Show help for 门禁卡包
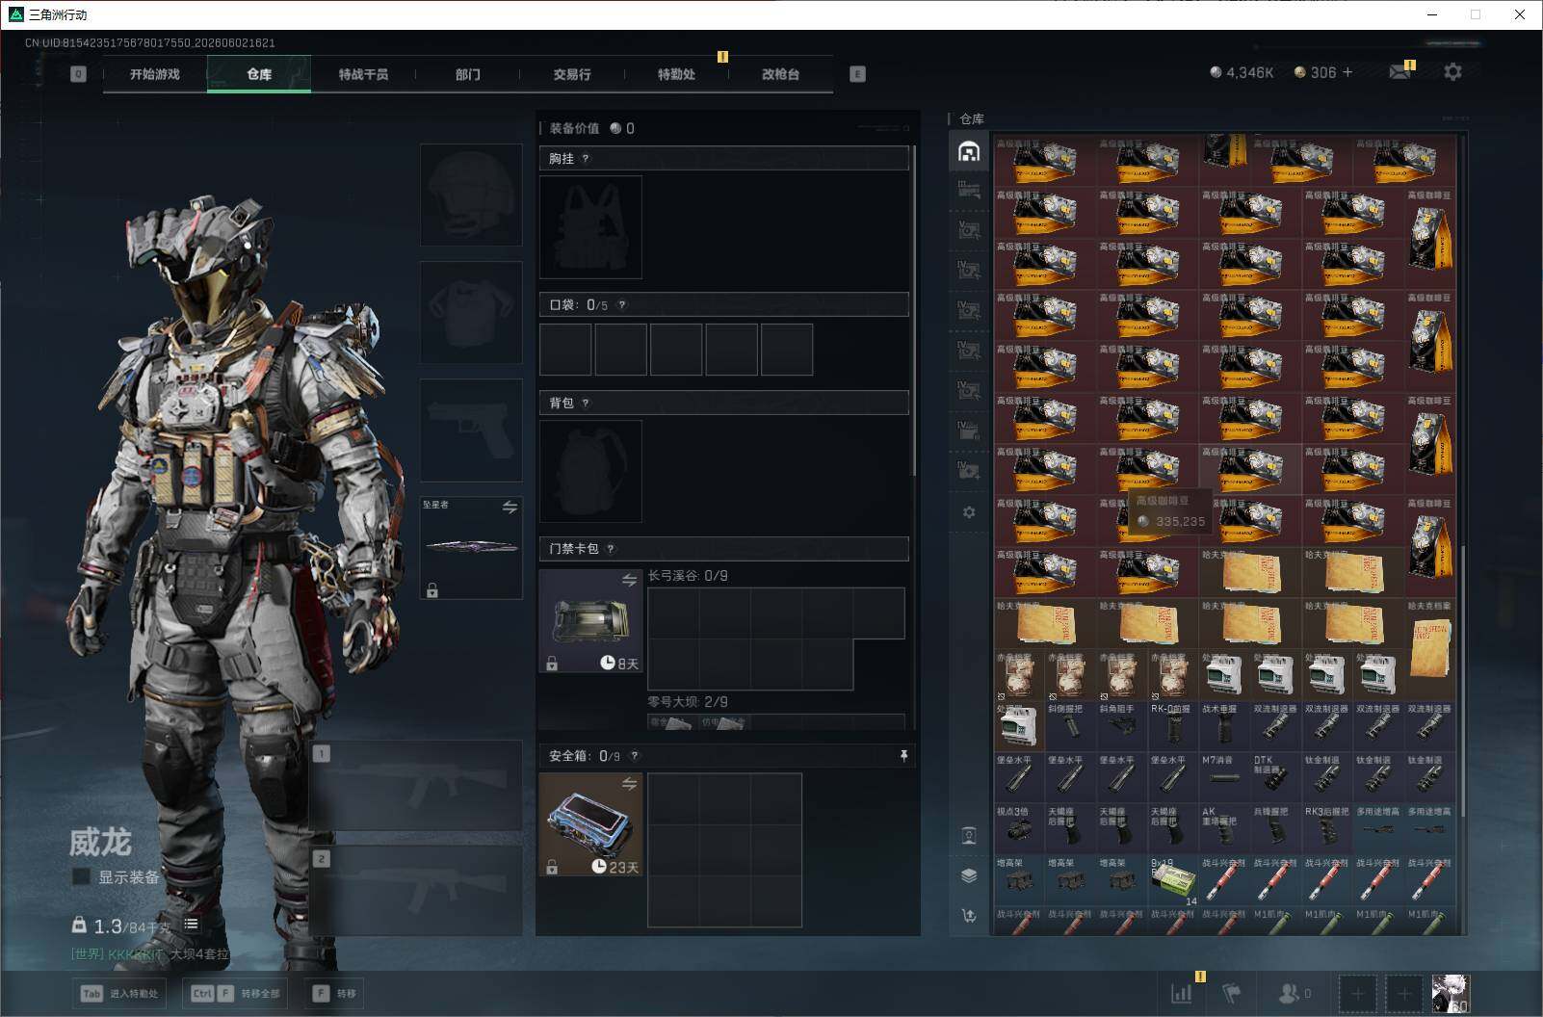 point(611,549)
